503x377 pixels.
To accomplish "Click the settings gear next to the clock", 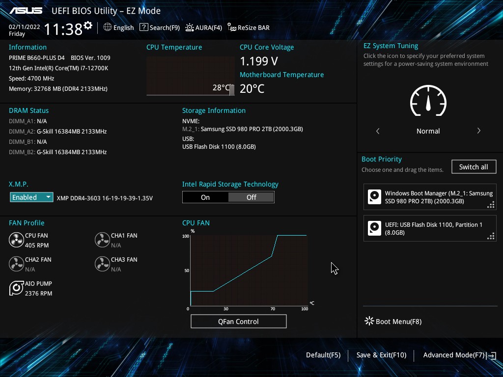I will click(88, 25).
